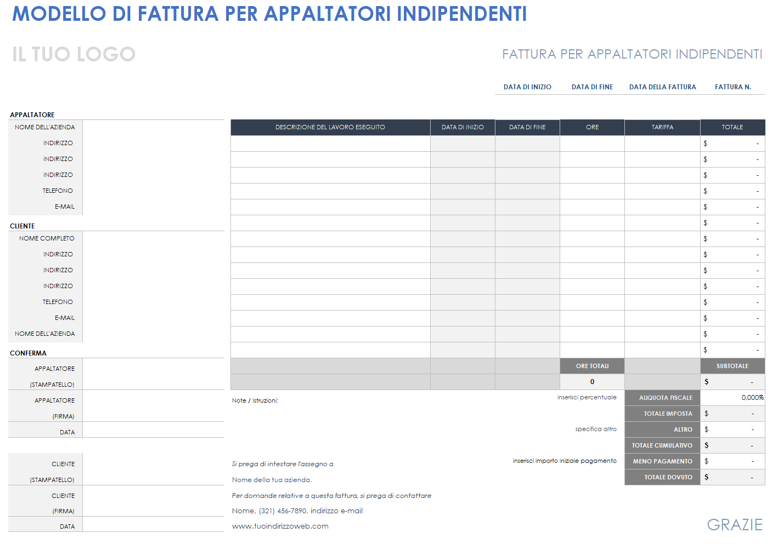Click the 'FATTURA N.' label
The width and height of the screenshot is (778, 550).
pyautogui.click(x=732, y=87)
